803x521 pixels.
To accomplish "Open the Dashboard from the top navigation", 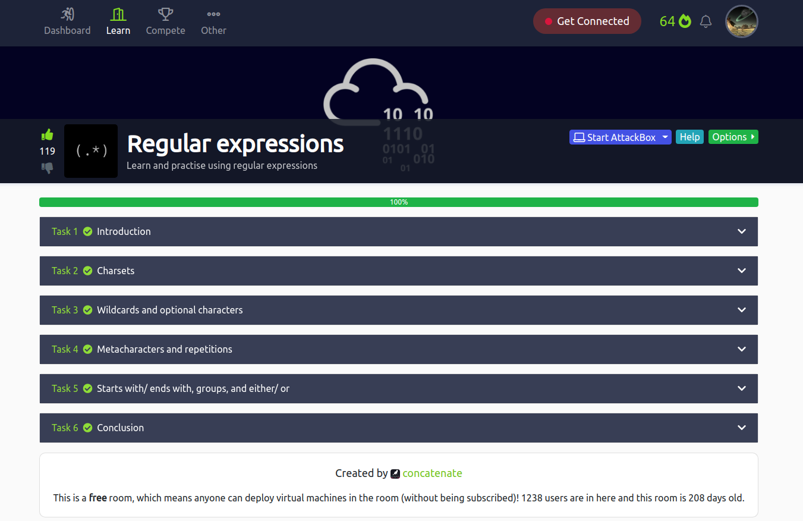I will coord(67,21).
